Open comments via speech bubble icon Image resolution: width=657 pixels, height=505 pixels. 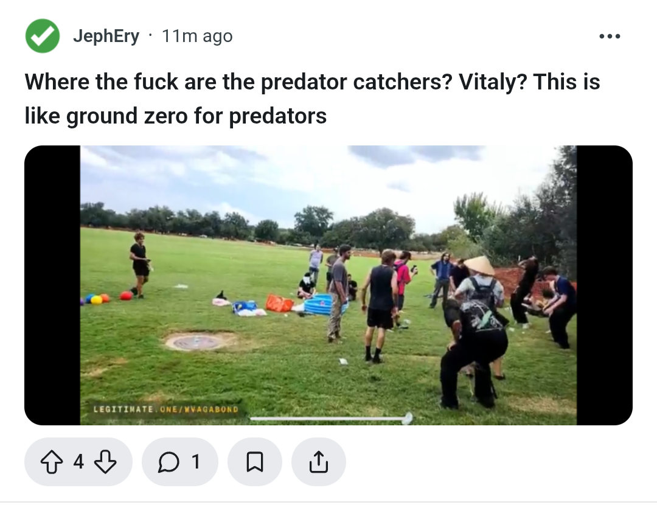[169, 462]
